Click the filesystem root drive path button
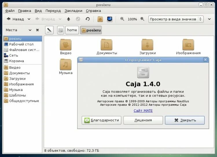 (x=61, y=30)
